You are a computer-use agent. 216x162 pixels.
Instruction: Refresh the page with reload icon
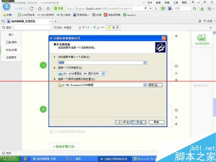coord(32,9)
